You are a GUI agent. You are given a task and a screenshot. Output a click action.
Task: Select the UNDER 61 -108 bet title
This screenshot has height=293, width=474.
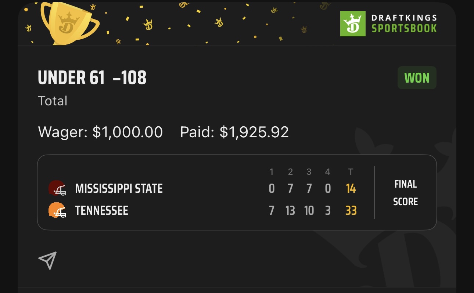coord(92,78)
